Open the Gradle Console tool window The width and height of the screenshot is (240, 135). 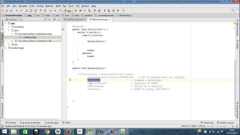coord(225,123)
